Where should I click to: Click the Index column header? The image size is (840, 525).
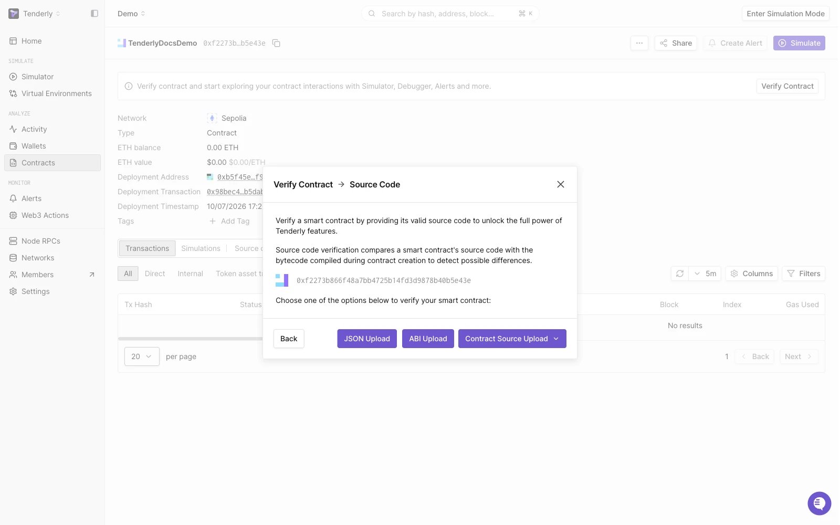pos(732,304)
